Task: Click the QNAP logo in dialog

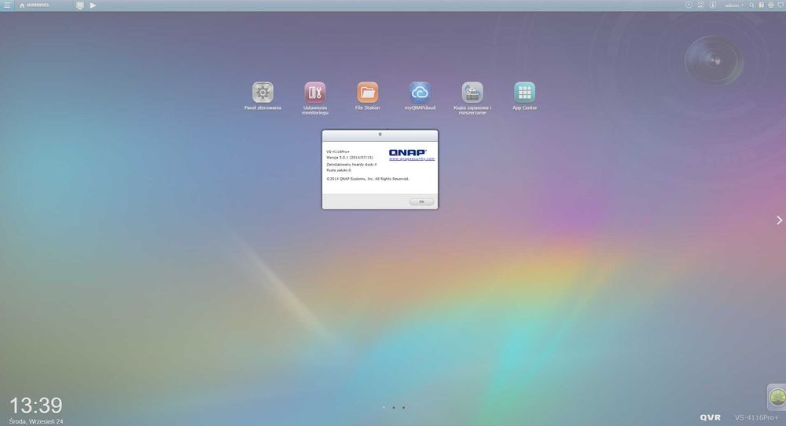Action: tap(407, 152)
